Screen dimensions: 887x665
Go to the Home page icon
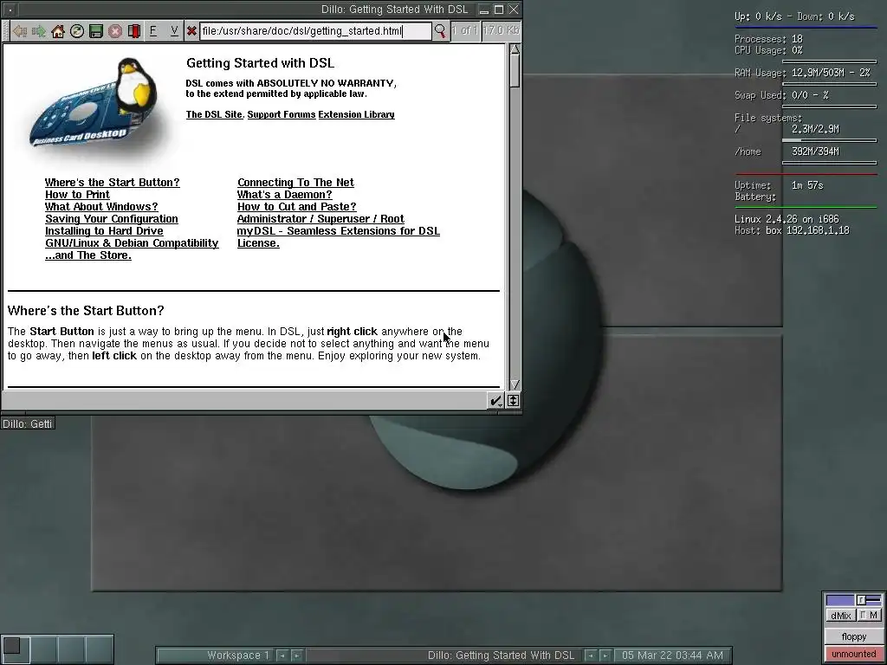point(58,31)
